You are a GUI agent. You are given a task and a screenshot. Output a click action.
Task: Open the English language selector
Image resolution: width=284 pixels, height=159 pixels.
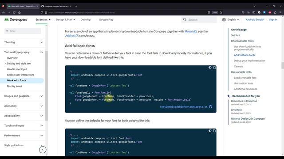[231, 19]
